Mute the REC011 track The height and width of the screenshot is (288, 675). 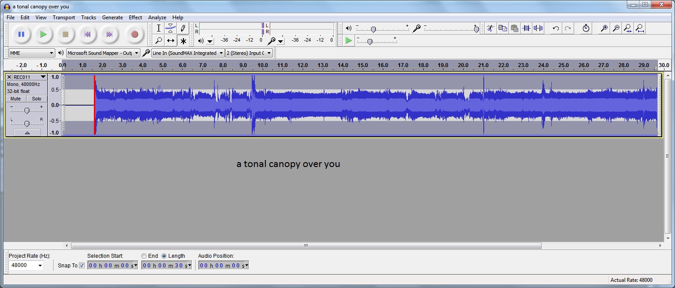click(16, 99)
